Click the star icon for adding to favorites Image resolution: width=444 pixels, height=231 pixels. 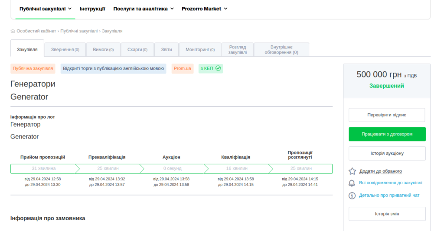pyautogui.click(x=352, y=171)
